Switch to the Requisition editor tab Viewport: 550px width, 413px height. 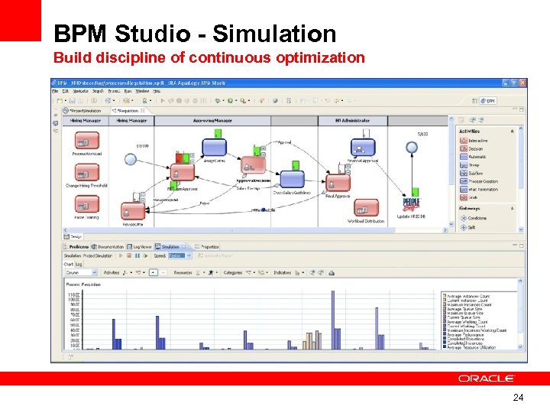point(128,111)
